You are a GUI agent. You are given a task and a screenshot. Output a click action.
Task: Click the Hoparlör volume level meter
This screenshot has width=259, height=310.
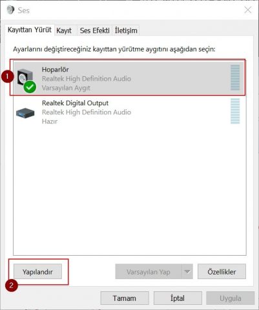[x=235, y=77]
